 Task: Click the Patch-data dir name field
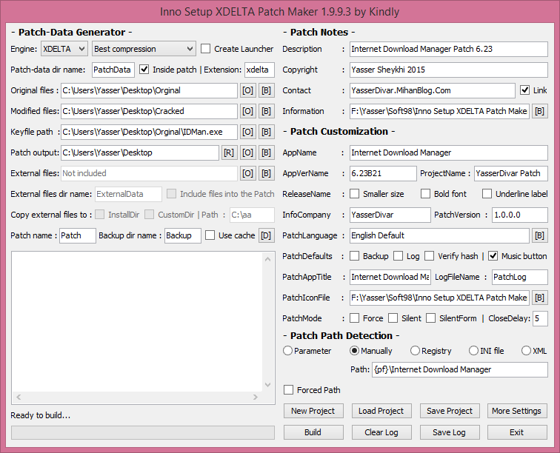(113, 70)
